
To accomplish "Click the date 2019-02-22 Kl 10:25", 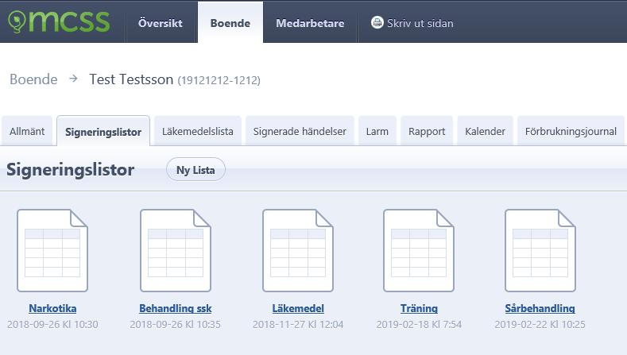I will [540, 324].
